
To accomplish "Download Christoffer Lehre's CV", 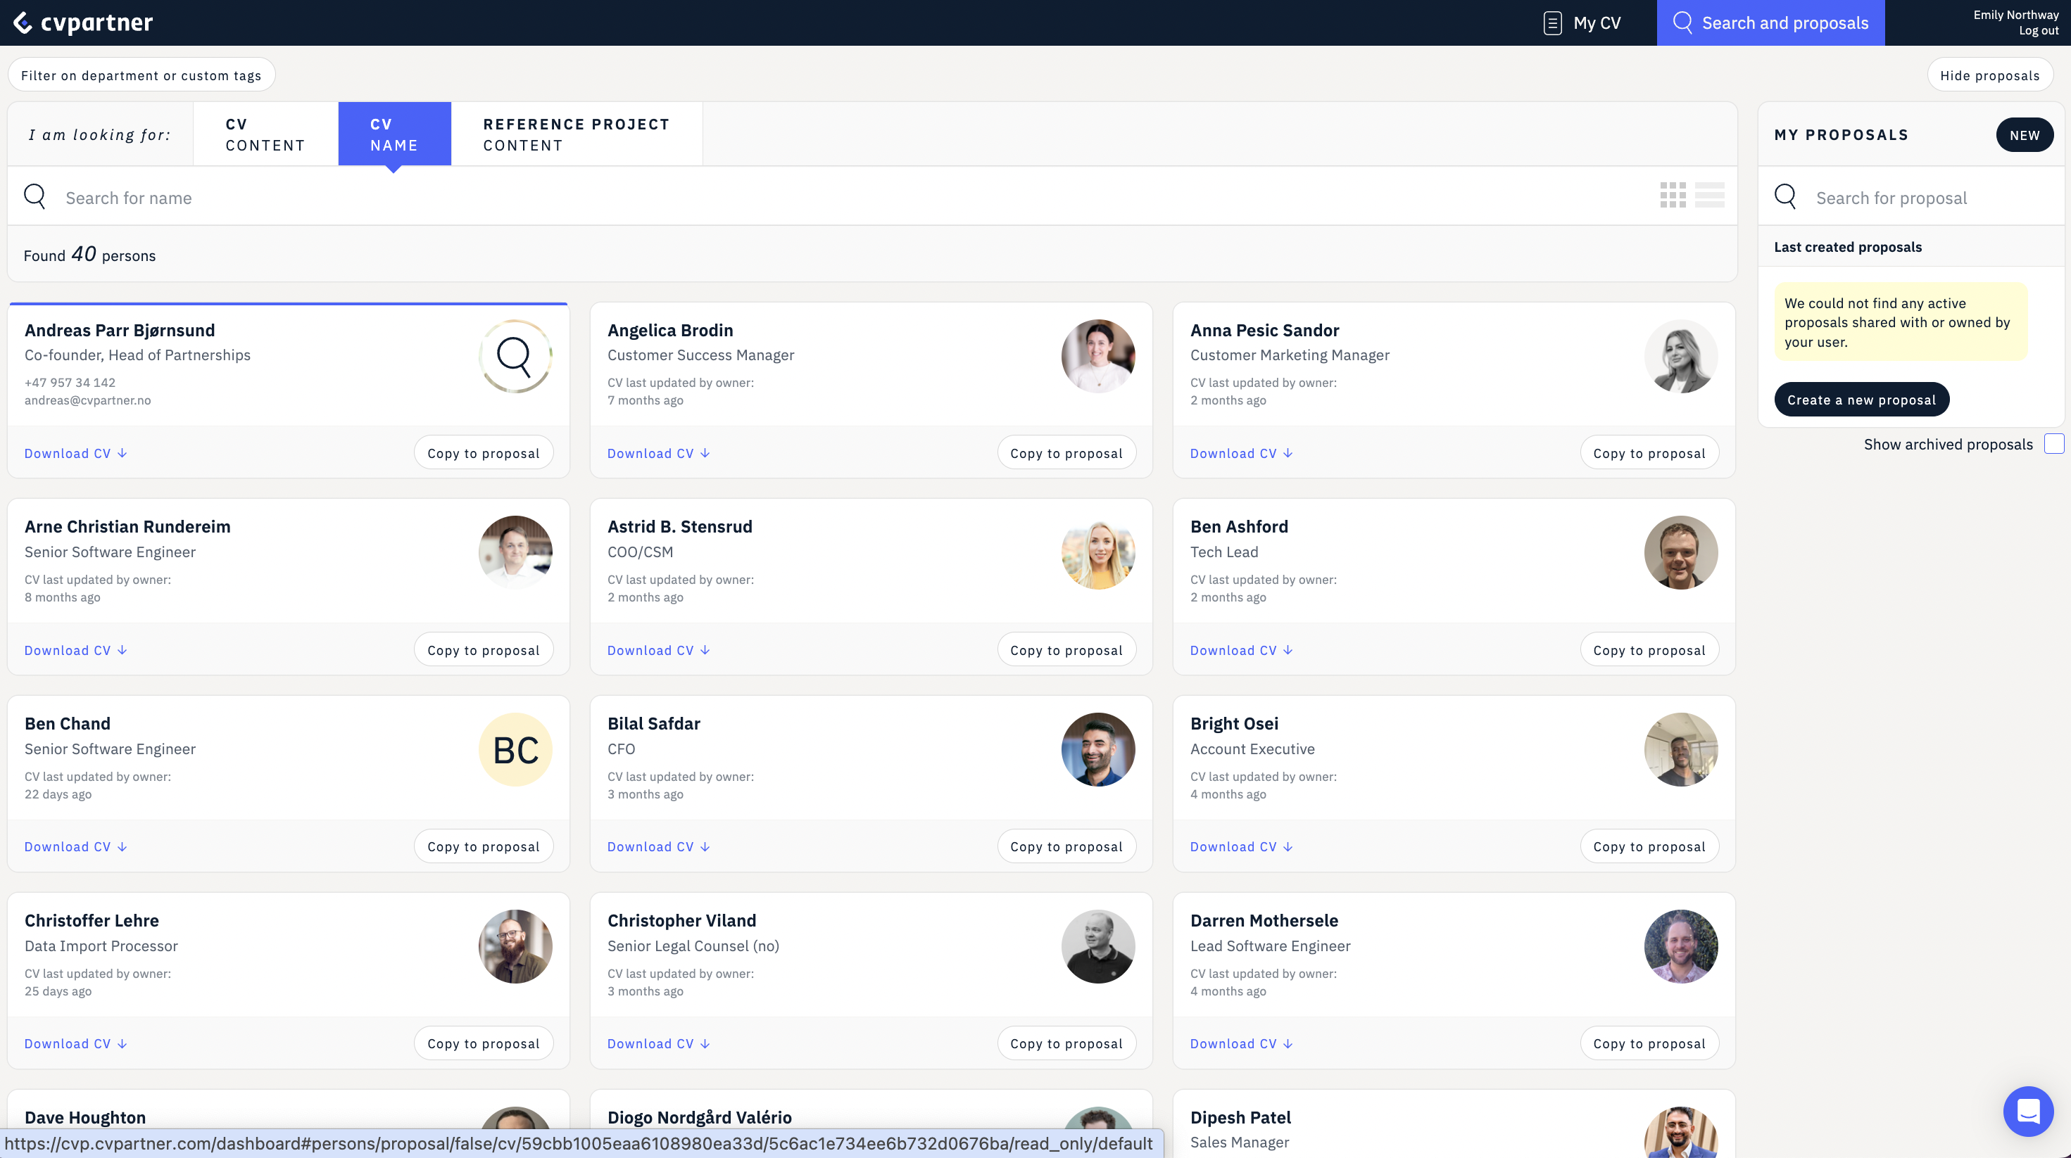I will 68,1043.
